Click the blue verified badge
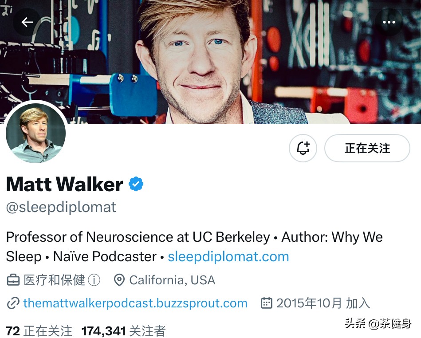The width and height of the screenshot is (421, 338). click(x=136, y=184)
